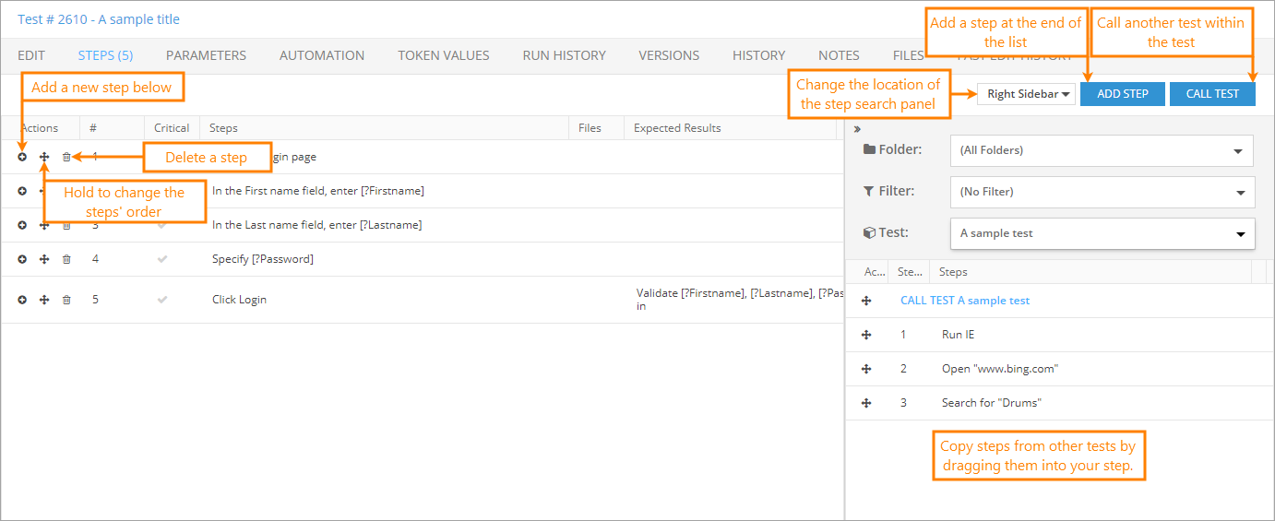
Task: Click the plus icon in the Click Login row
Action: click(x=22, y=300)
